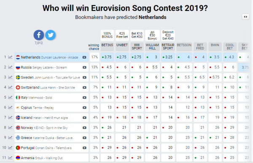
Task: Click the Deposit €20 Get €40 offer
Action: [x=168, y=35]
